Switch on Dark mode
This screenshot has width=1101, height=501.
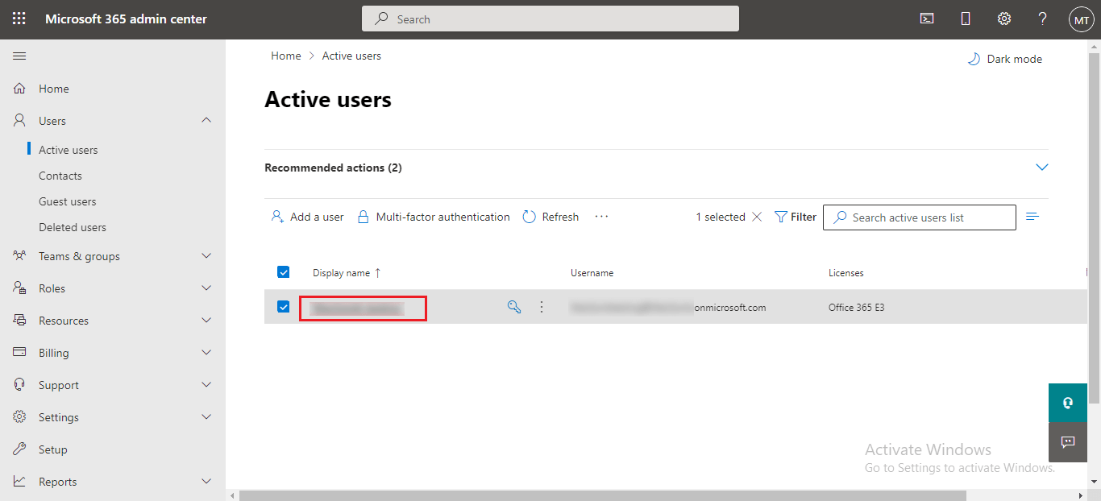tap(1005, 59)
